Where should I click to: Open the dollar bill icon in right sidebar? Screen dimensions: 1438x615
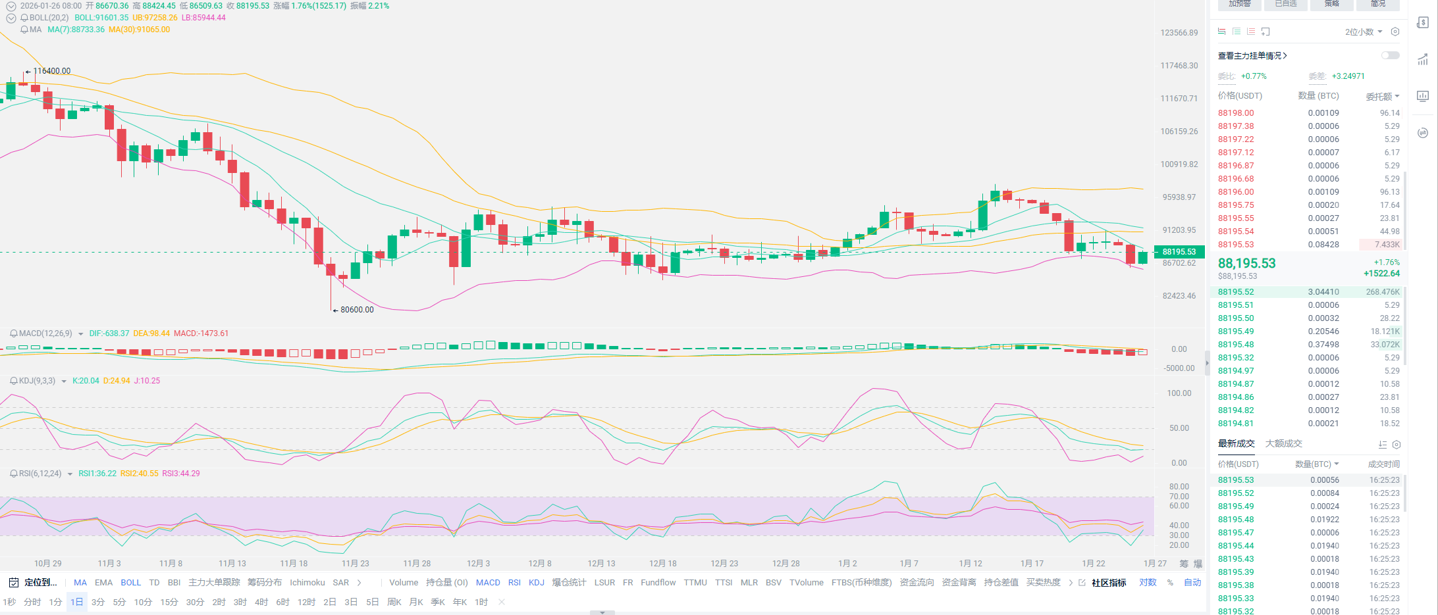tap(1423, 23)
